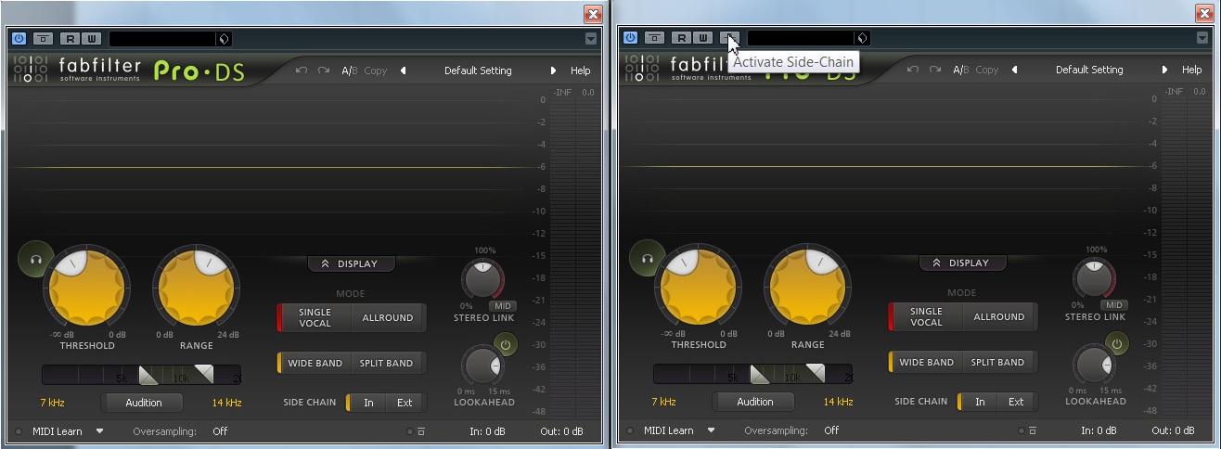This screenshot has height=449, width=1221.
Task: Set side chain to In in right window
Action: (979, 402)
